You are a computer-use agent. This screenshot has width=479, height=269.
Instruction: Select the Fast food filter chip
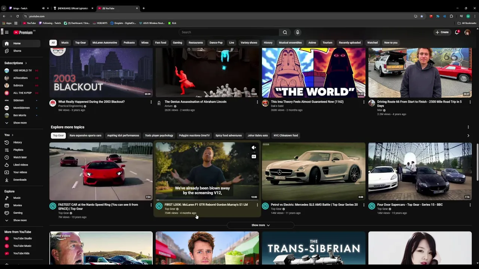[x=161, y=43]
